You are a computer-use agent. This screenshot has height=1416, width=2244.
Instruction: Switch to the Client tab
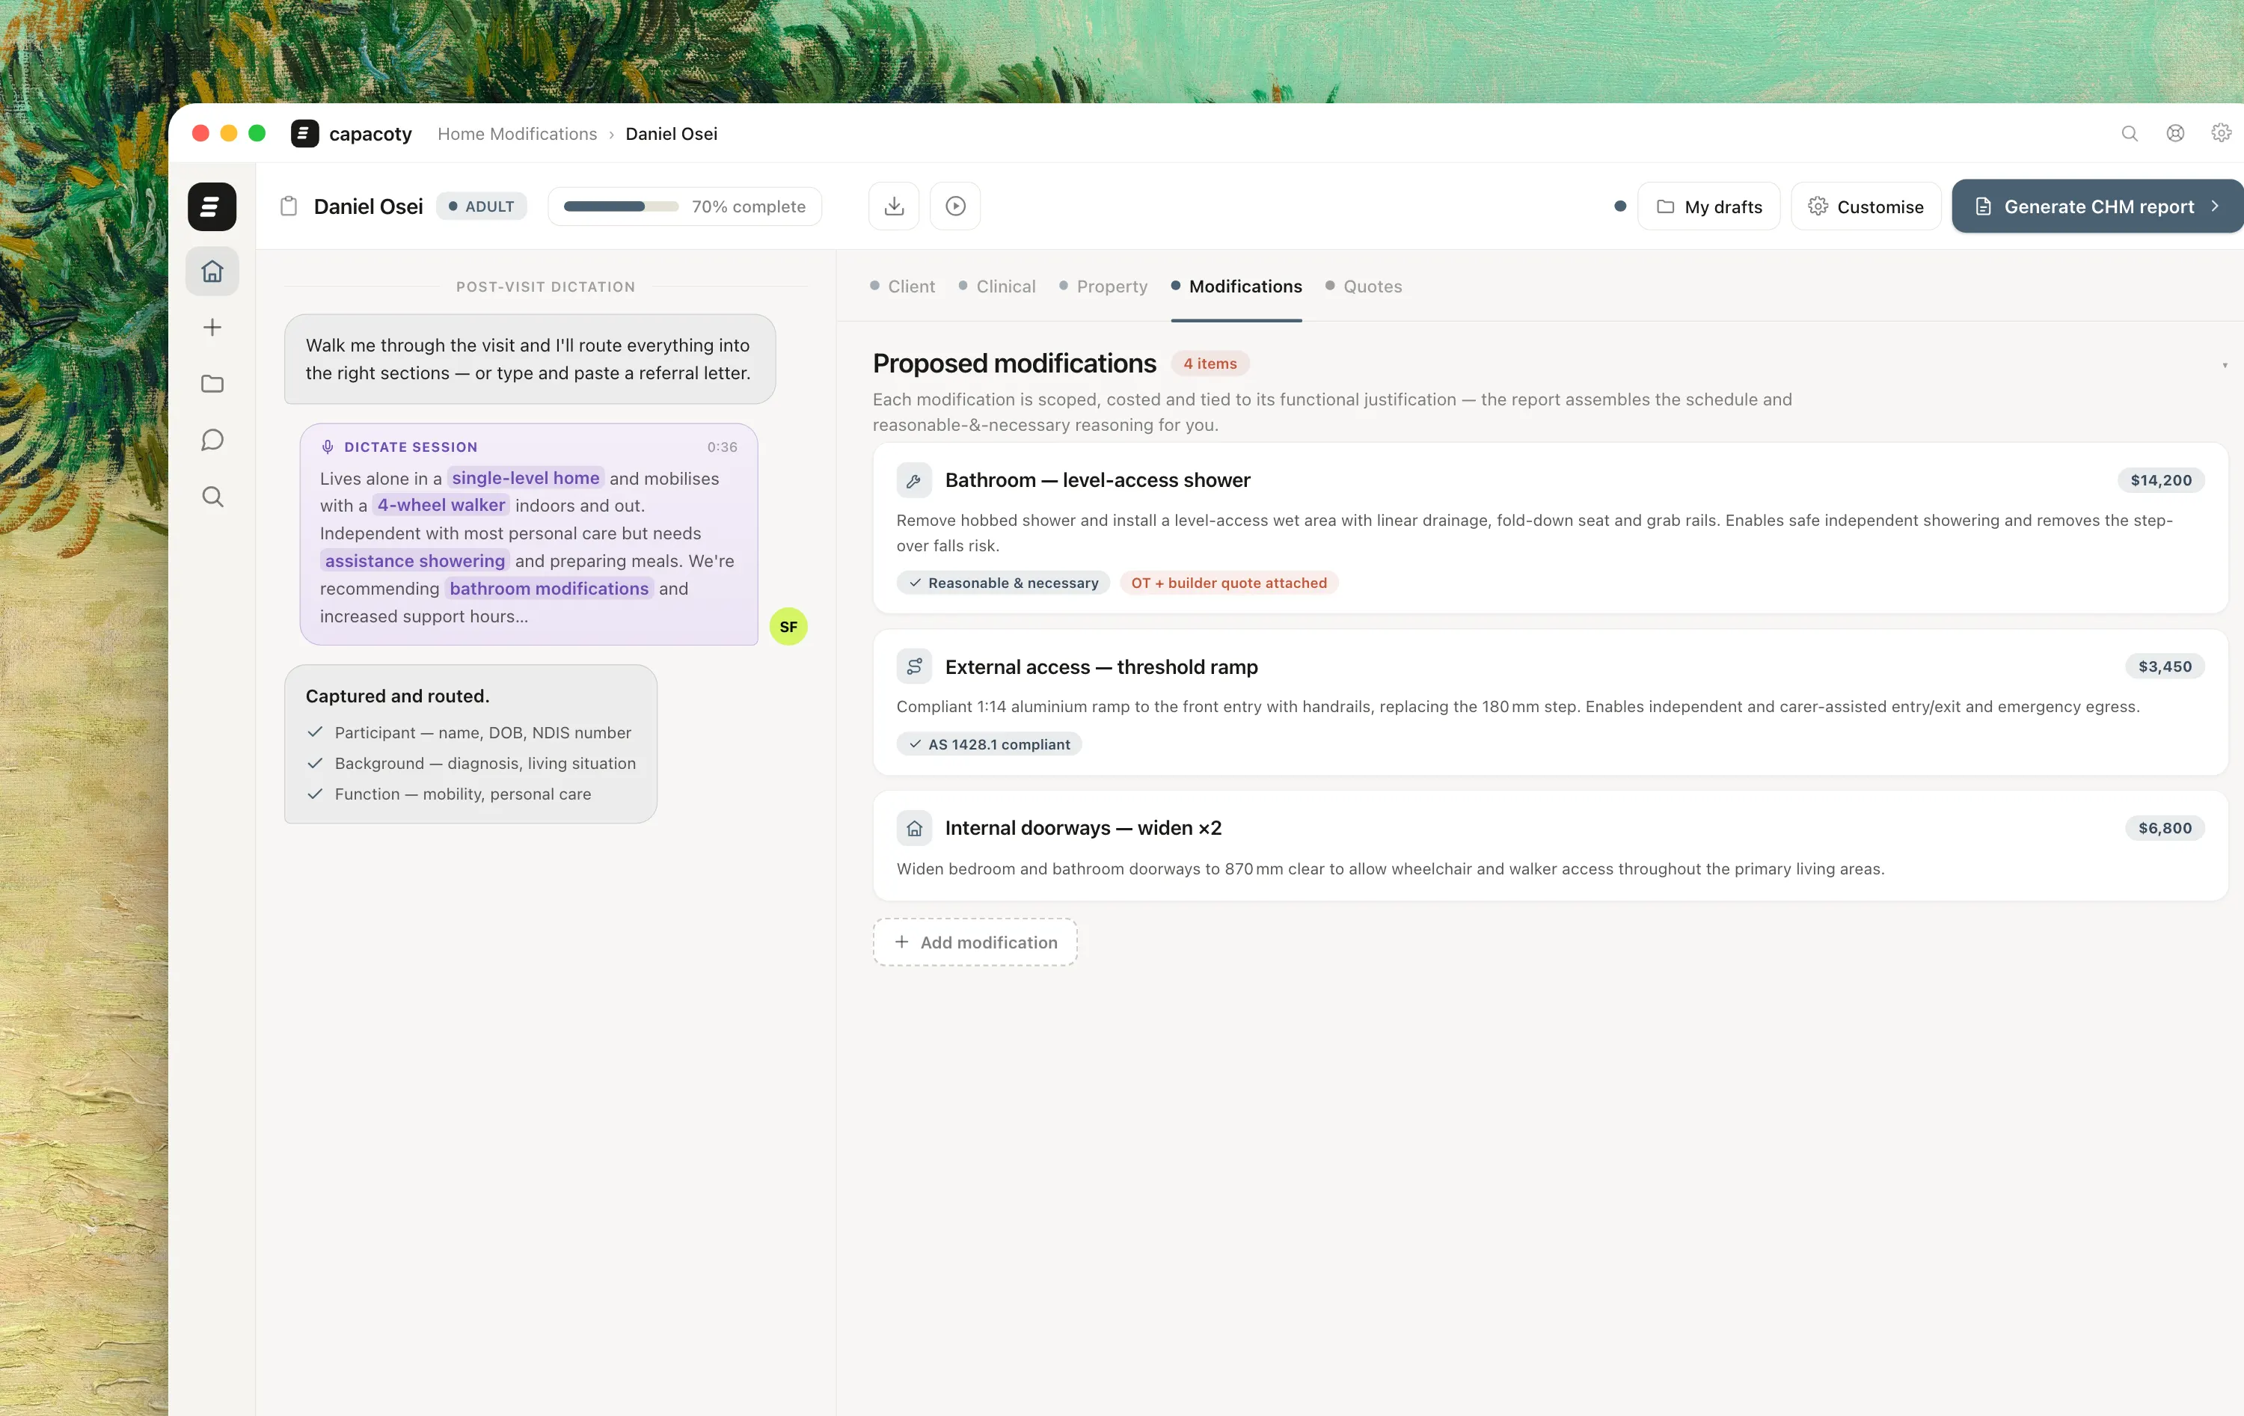pos(902,286)
